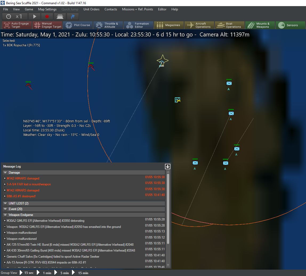
Task: Collapse the 'smashed into the ground' message
Action: click(5, 227)
